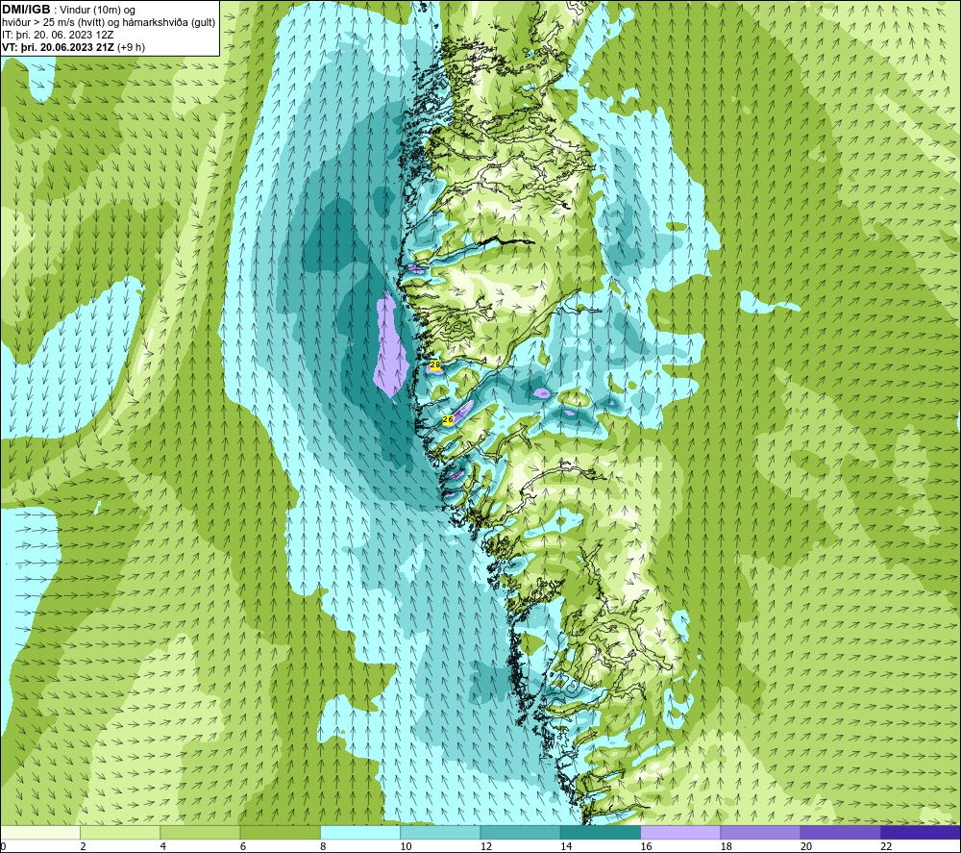The image size is (961, 853).
Task: Select the 20–22 m/s violet legend swatch
Action: (840, 832)
